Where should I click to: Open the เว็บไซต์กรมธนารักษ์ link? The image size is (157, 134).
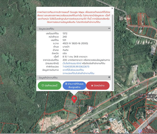[x=72, y=63]
